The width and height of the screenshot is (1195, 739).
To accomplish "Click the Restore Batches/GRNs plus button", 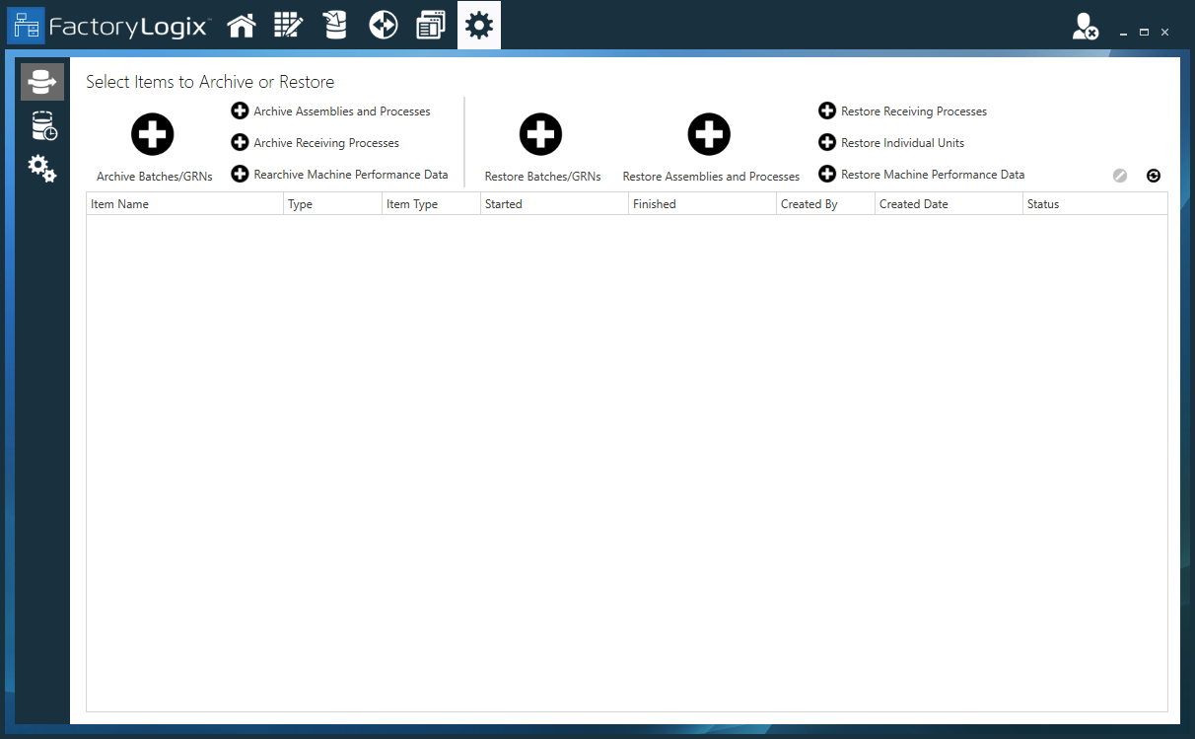I will point(540,134).
